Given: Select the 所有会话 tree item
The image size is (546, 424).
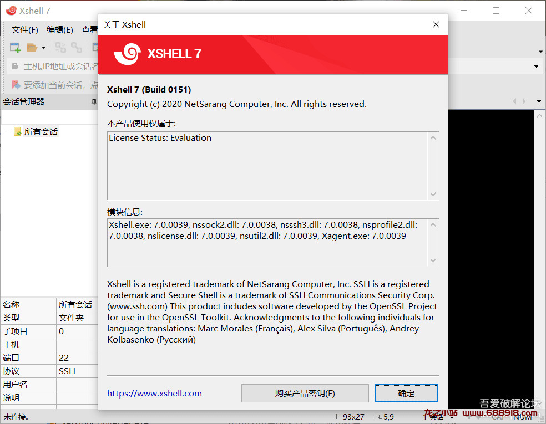Looking at the screenshot, I should (41, 131).
